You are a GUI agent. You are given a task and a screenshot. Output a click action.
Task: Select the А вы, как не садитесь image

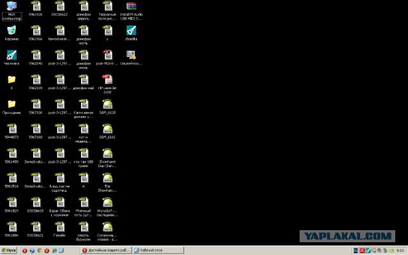click(59, 182)
